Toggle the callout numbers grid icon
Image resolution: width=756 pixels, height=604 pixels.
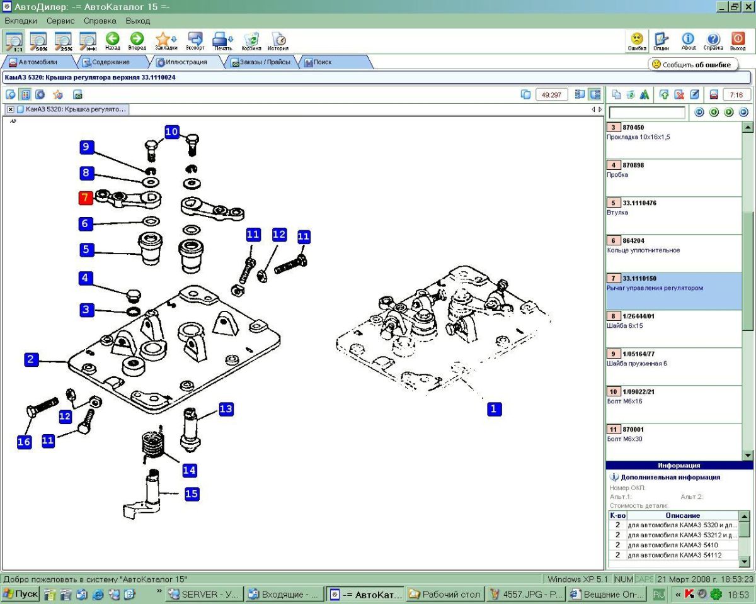click(25, 94)
